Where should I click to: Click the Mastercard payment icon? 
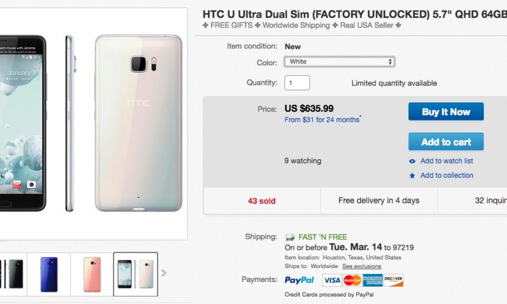click(x=352, y=280)
